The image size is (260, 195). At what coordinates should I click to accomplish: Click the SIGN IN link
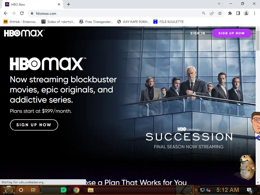[x=198, y=33]
